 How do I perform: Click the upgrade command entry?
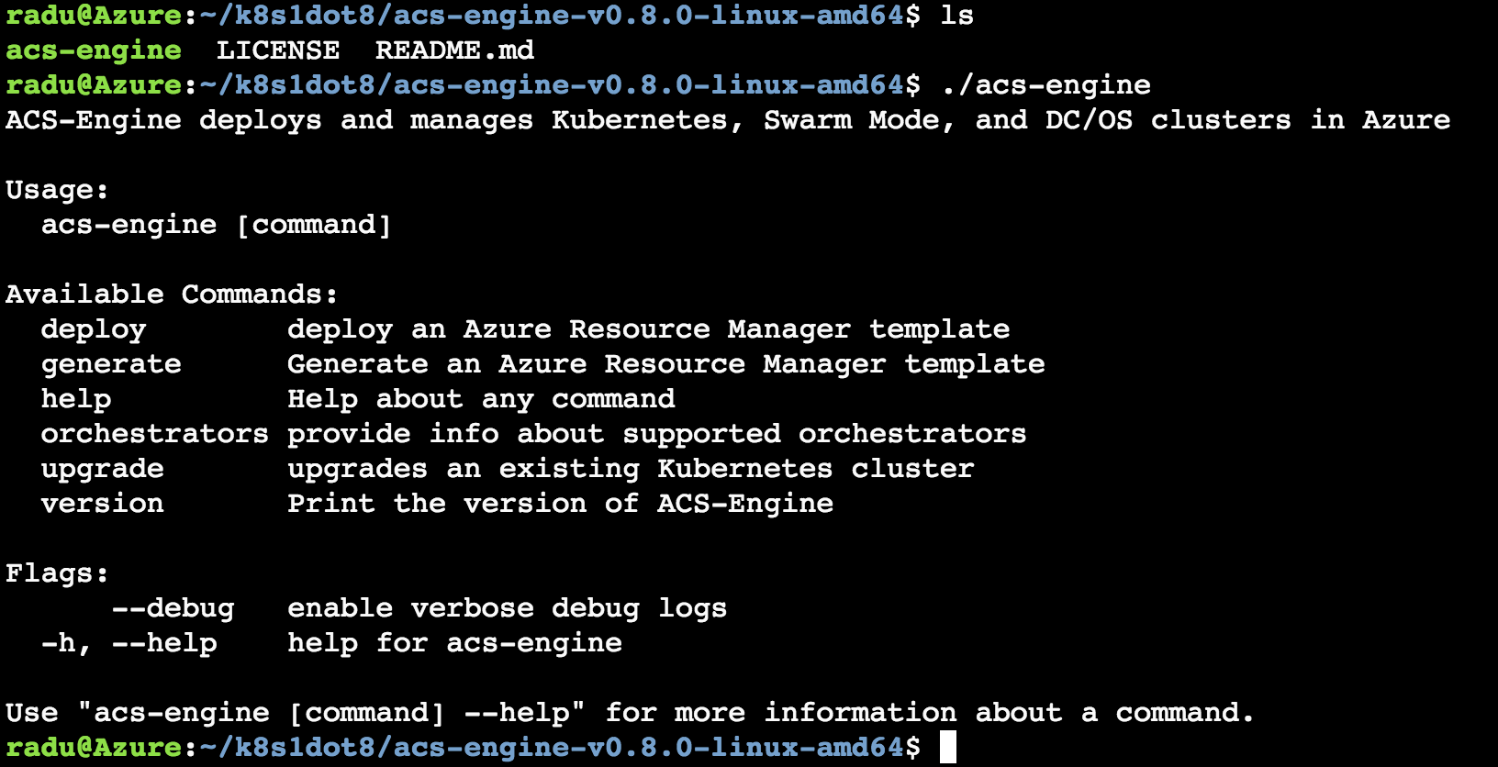point(103,469)
